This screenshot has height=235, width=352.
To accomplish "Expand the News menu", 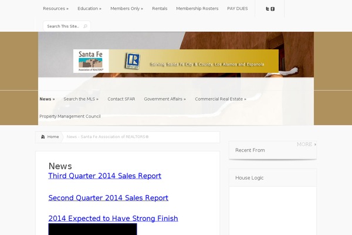I will [47, 99].
